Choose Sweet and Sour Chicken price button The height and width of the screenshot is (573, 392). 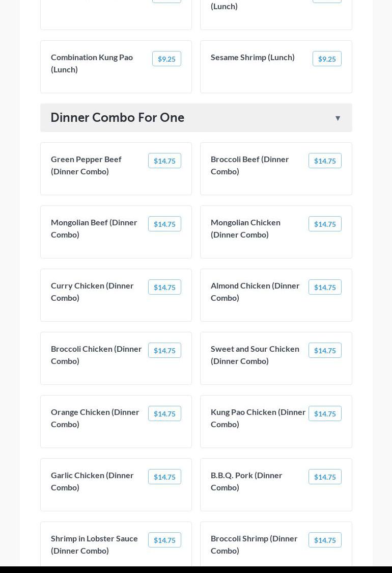click(325, 351)
